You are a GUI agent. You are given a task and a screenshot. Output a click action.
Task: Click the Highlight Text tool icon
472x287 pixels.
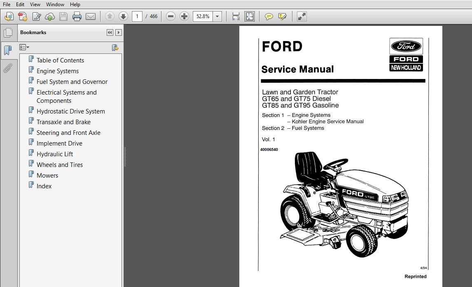pyautogui.click(x=283, y=16)
